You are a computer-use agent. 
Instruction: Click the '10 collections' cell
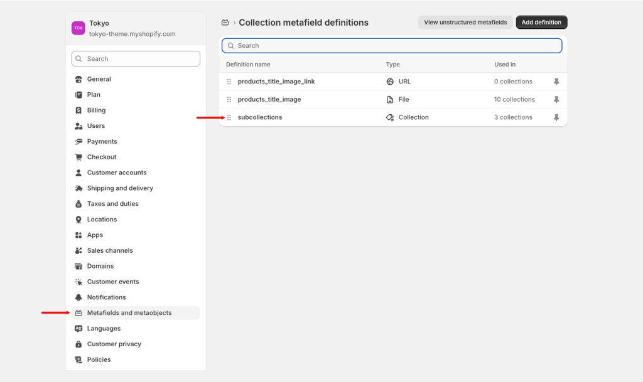[514, 100]
